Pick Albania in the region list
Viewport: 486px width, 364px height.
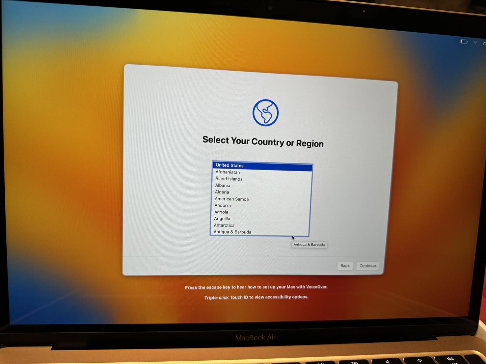click(261, 186)
